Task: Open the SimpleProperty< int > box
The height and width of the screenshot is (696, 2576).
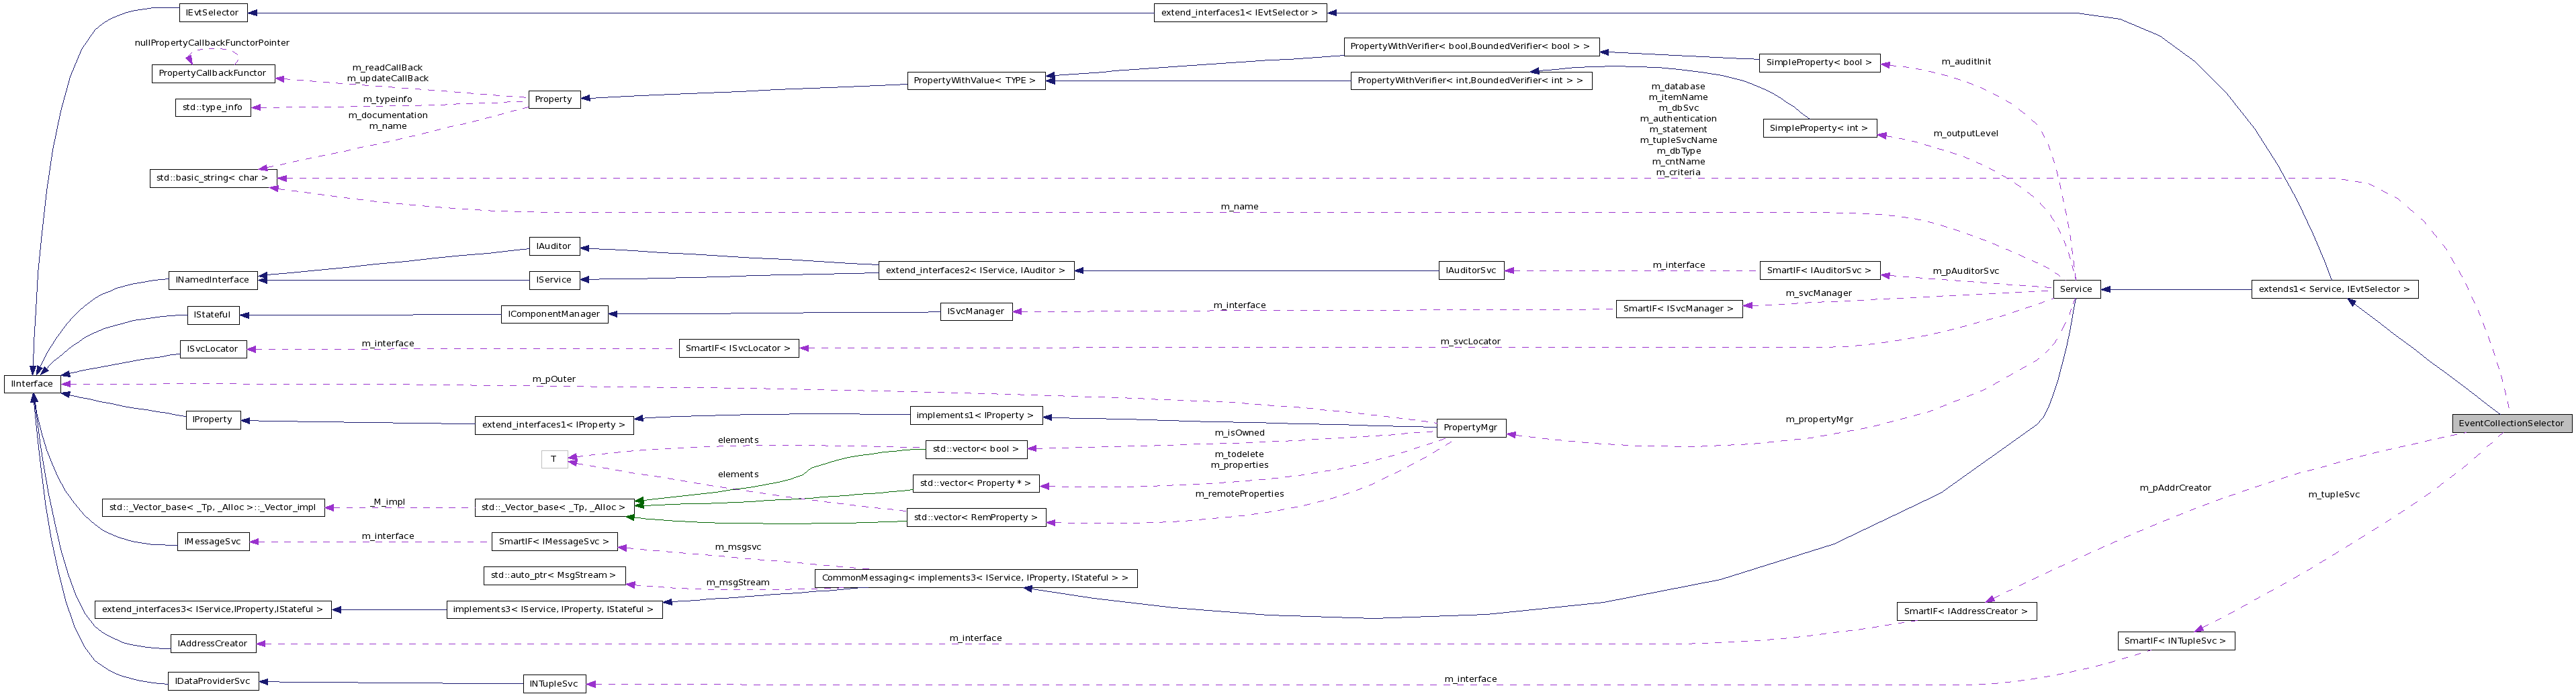Action: (1819, 127)
